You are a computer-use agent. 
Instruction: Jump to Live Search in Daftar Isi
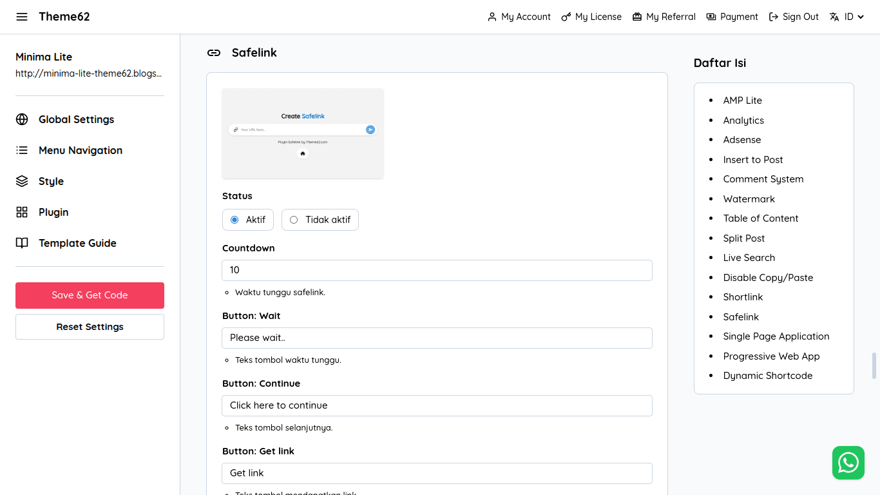click(749, 258)
